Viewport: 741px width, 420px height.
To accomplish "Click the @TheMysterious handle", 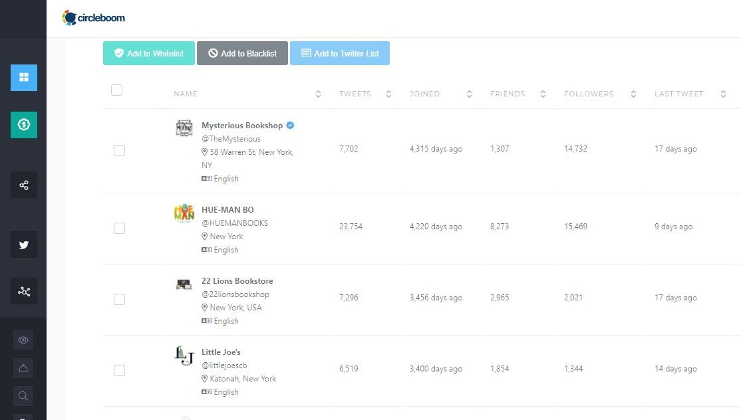I will pos(231,139).
